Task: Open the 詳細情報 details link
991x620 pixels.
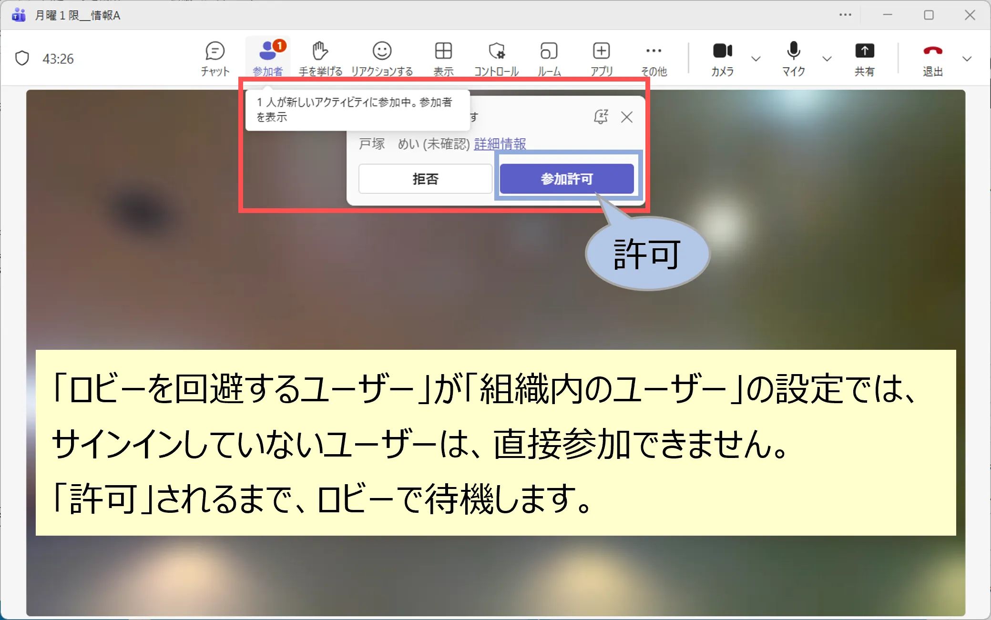Action: click(500, 143)
